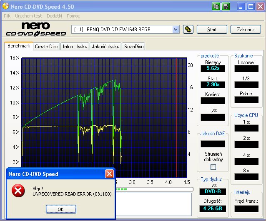Switch to the Jakość dysku tab

105,47
